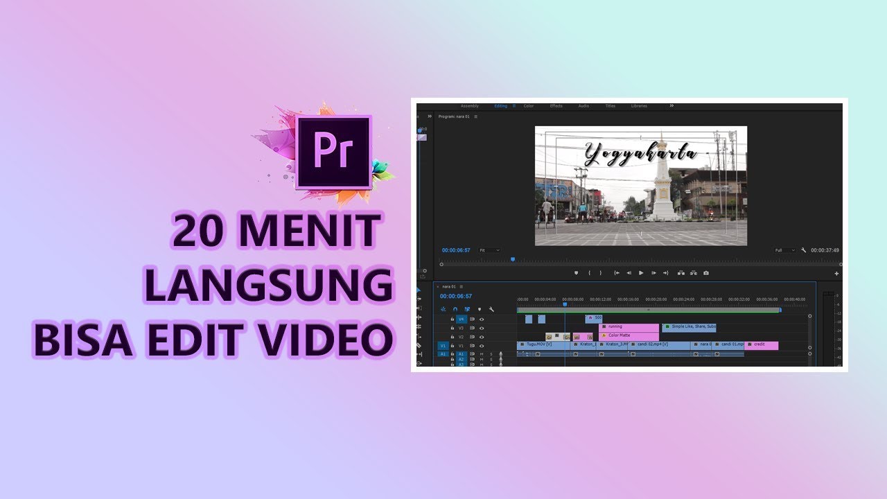Click the A1 source patch button
The width and height of the screenshot is (887, 499).
point(443,354)
